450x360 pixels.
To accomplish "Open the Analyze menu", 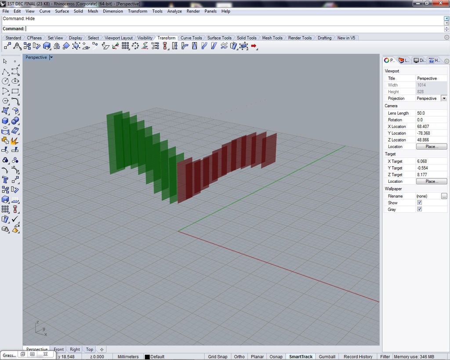I will 174,11.
